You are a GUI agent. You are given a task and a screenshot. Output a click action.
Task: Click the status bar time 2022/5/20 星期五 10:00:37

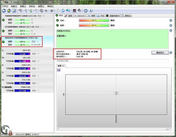[x=27, y=134]
